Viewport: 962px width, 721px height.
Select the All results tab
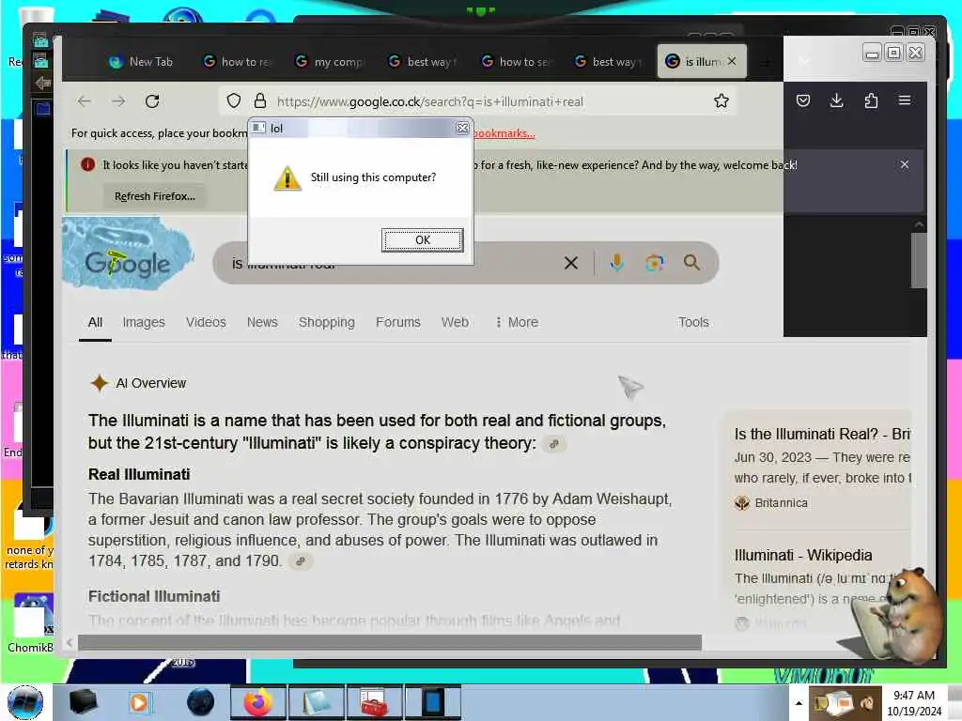click(95, 323)
